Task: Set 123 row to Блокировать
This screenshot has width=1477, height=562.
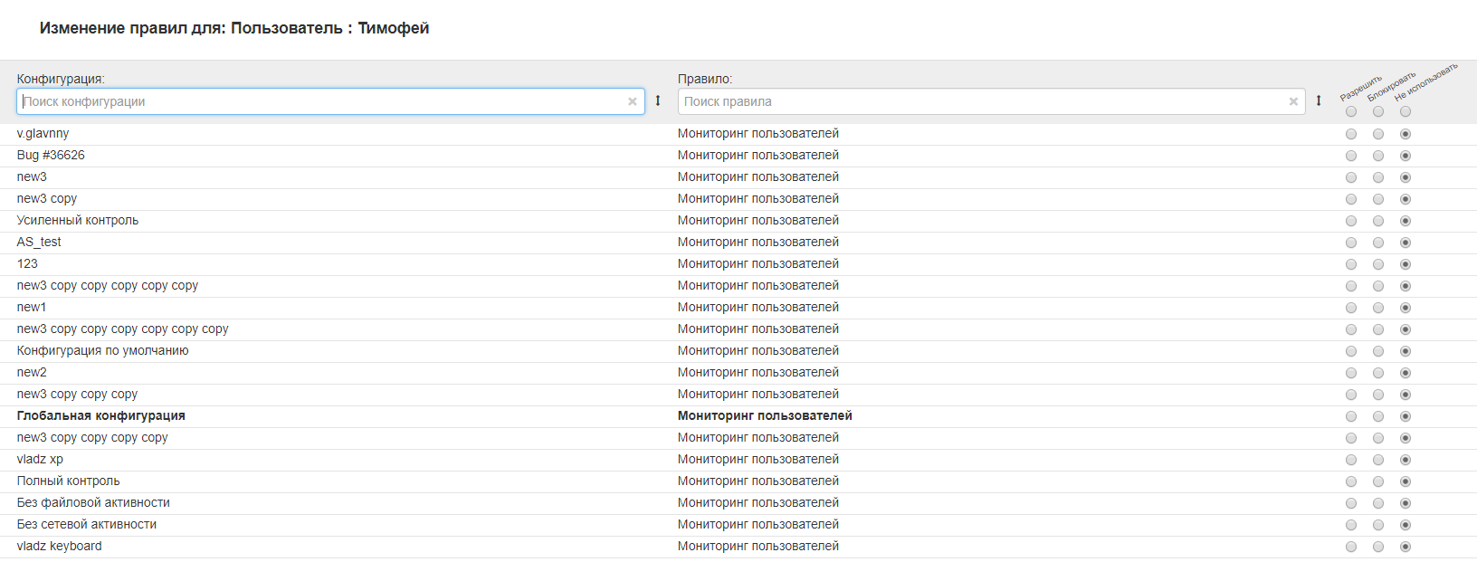Action: pyautogui.click(x=1378, y=264)
